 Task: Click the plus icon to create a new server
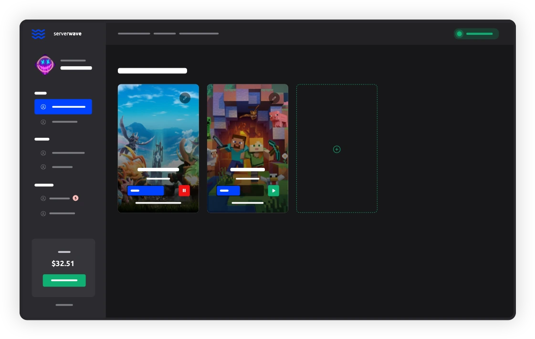click(x=337, y=149)
